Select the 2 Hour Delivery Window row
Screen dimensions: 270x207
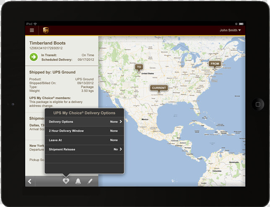(x=84, y=131)
